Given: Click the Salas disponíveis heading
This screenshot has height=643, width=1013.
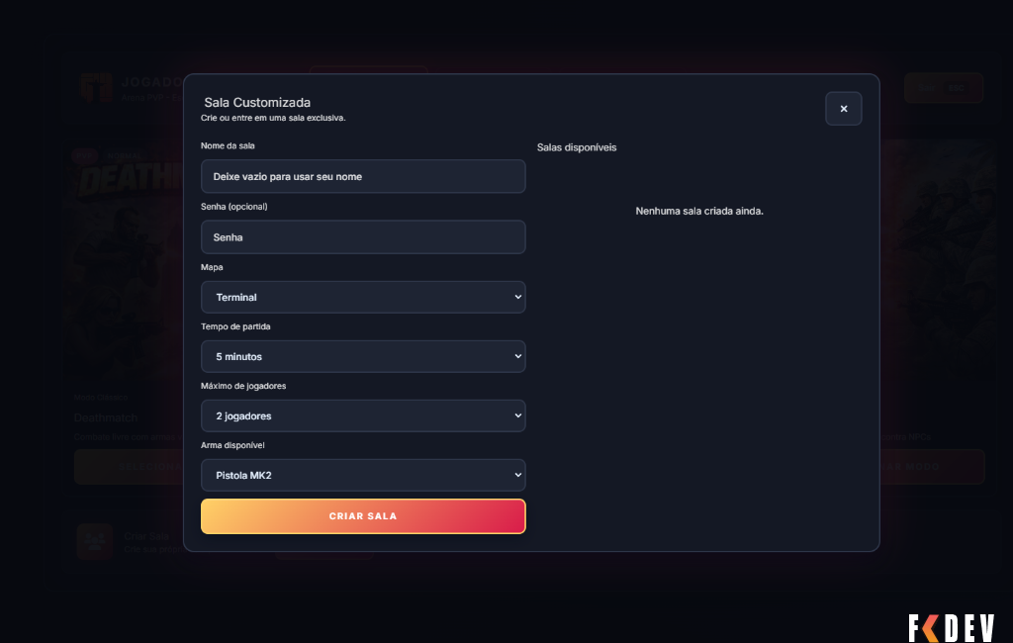Looking at the screenshot, I should click(577, 147).
